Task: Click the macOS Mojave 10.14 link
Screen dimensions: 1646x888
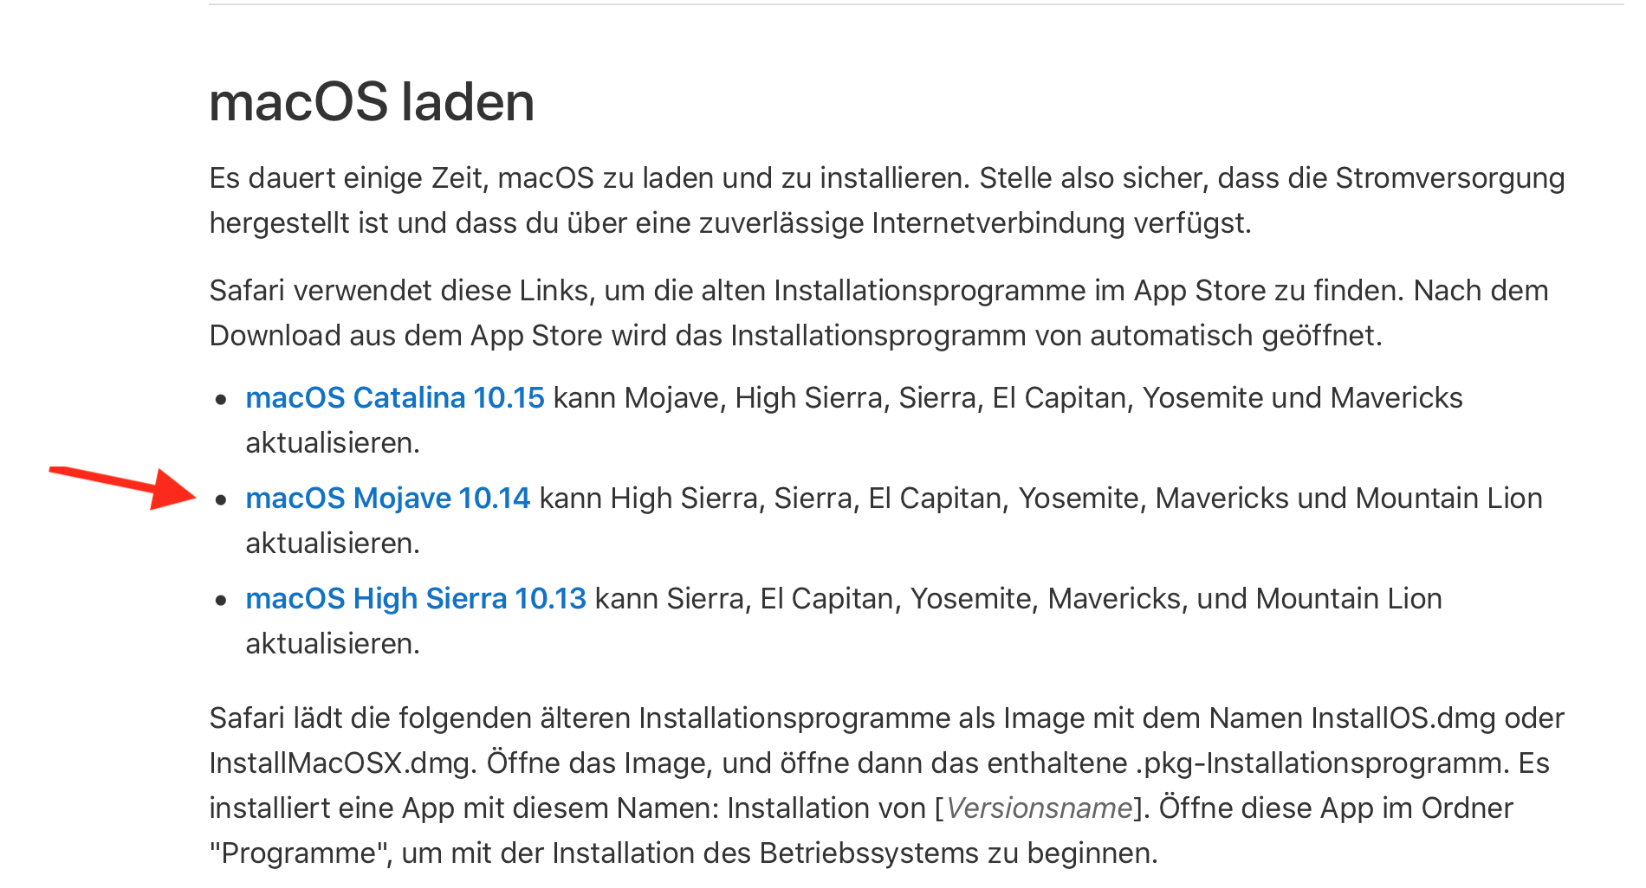Action: click(x=387, y=499)
